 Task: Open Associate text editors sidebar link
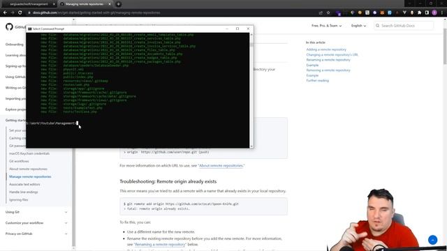tap(24, 184)
